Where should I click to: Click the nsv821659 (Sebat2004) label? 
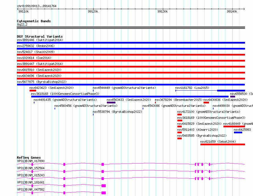pos(218,142)
